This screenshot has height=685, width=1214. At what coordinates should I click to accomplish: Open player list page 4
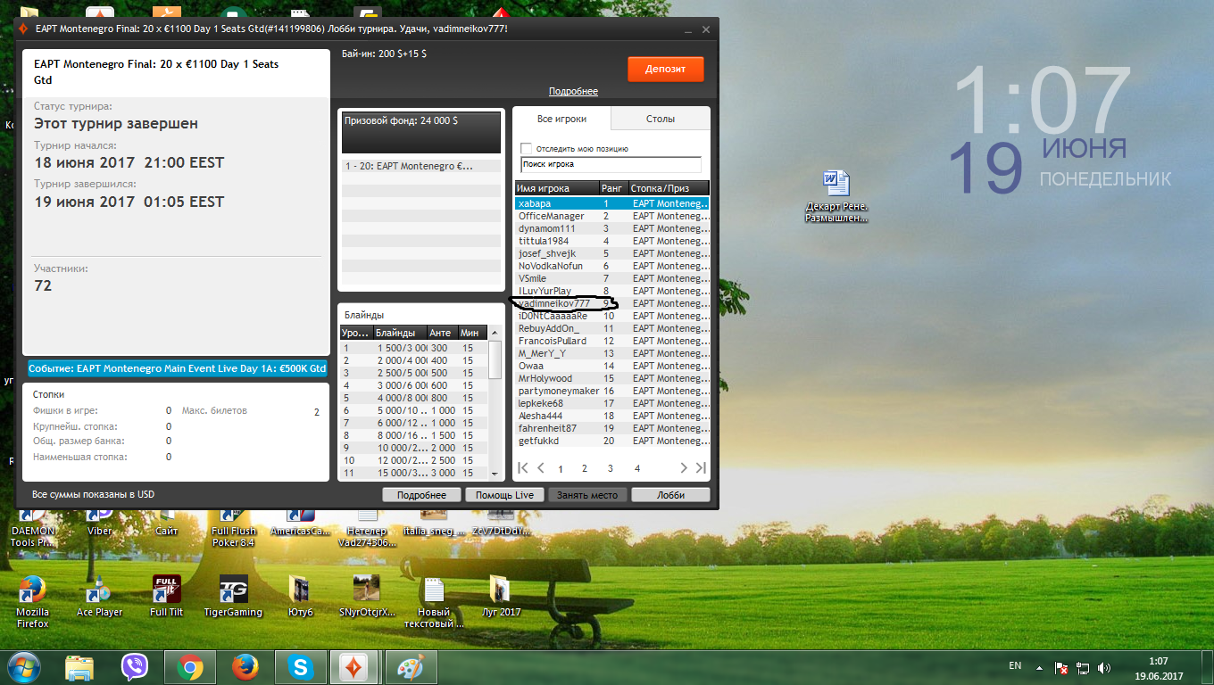[637, 468]
